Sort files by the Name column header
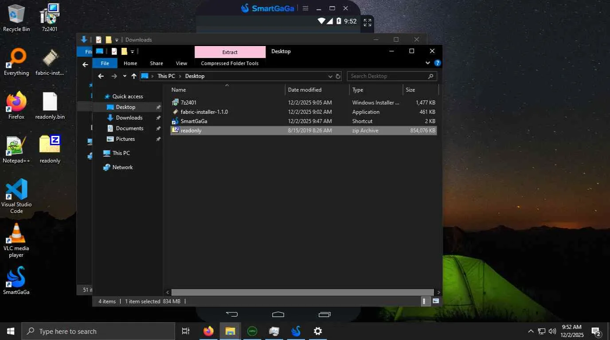The width and height of the screenshot is (610, 340). (227, 90)
